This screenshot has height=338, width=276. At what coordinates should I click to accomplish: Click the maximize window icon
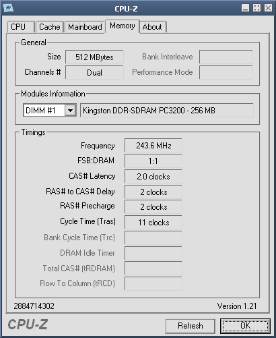[x=256, y=8]
